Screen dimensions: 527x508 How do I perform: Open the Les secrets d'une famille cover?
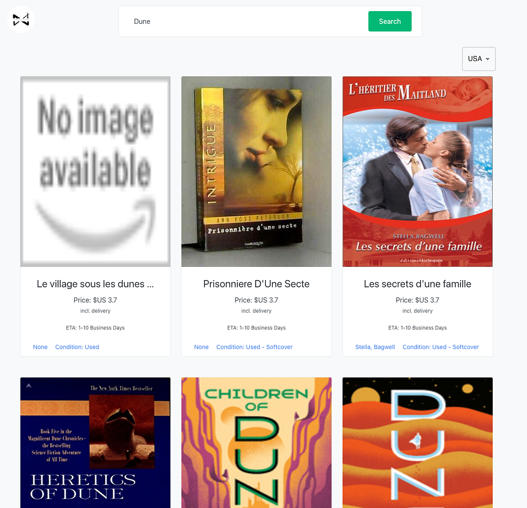tap(417, 172)
